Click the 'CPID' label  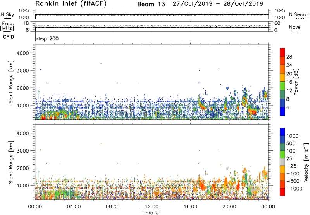click(9, 37)
